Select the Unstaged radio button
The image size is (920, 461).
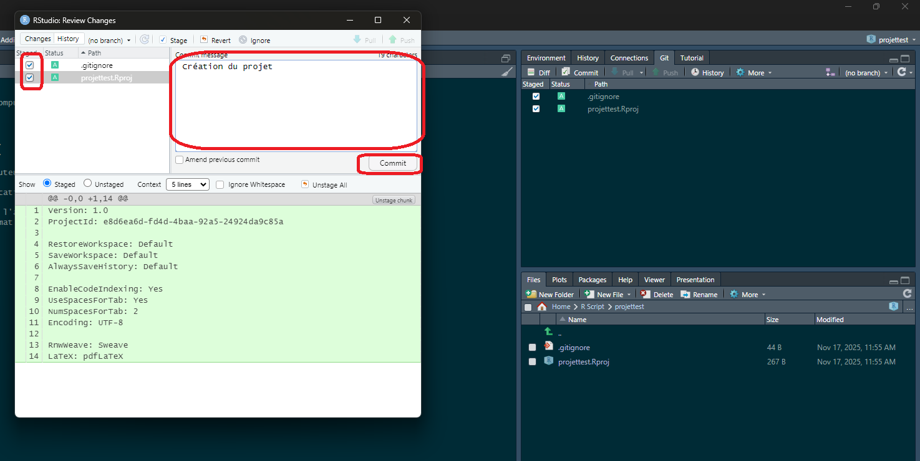88,184
